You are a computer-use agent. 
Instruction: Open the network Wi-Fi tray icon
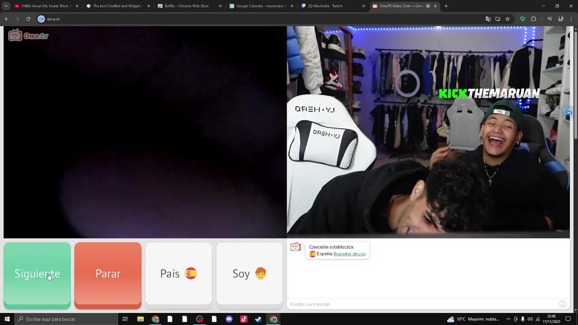coord(538,319)
